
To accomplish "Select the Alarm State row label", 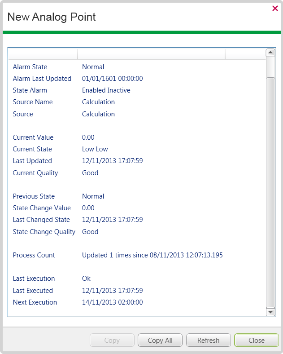I will (30, 67).
